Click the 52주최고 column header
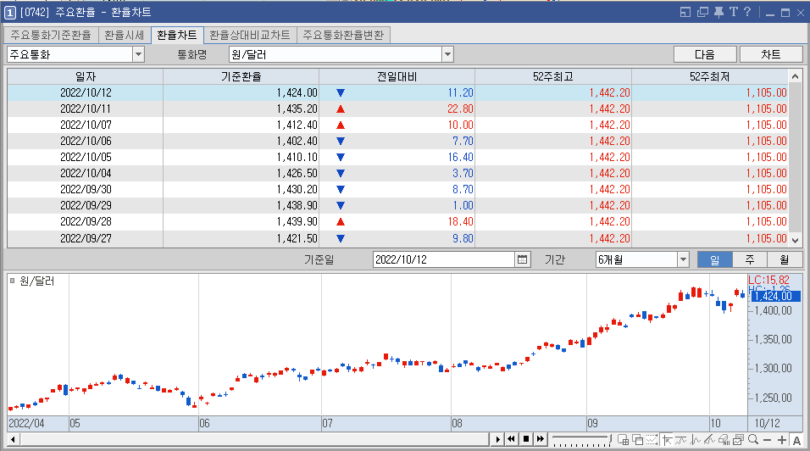 point(552,76)
